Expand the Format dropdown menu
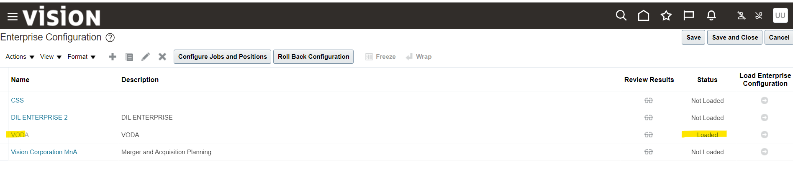 pos(81,57)
